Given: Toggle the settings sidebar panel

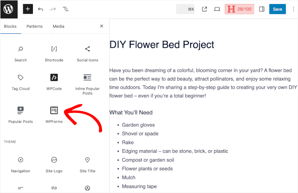Looking at the screenshot, I should point(262,9).
